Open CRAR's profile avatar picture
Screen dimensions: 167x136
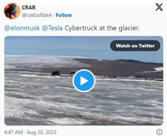click(12, 11)
